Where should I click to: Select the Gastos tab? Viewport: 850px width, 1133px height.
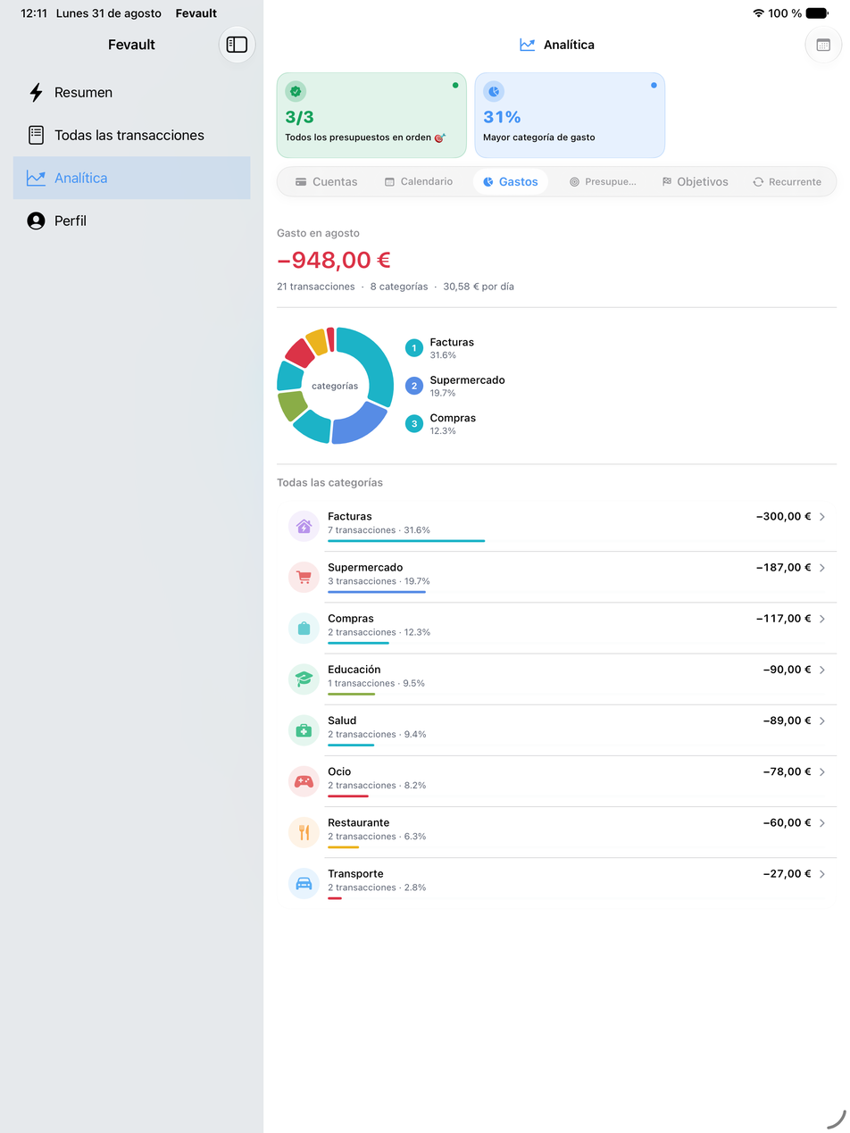[511, 181]
